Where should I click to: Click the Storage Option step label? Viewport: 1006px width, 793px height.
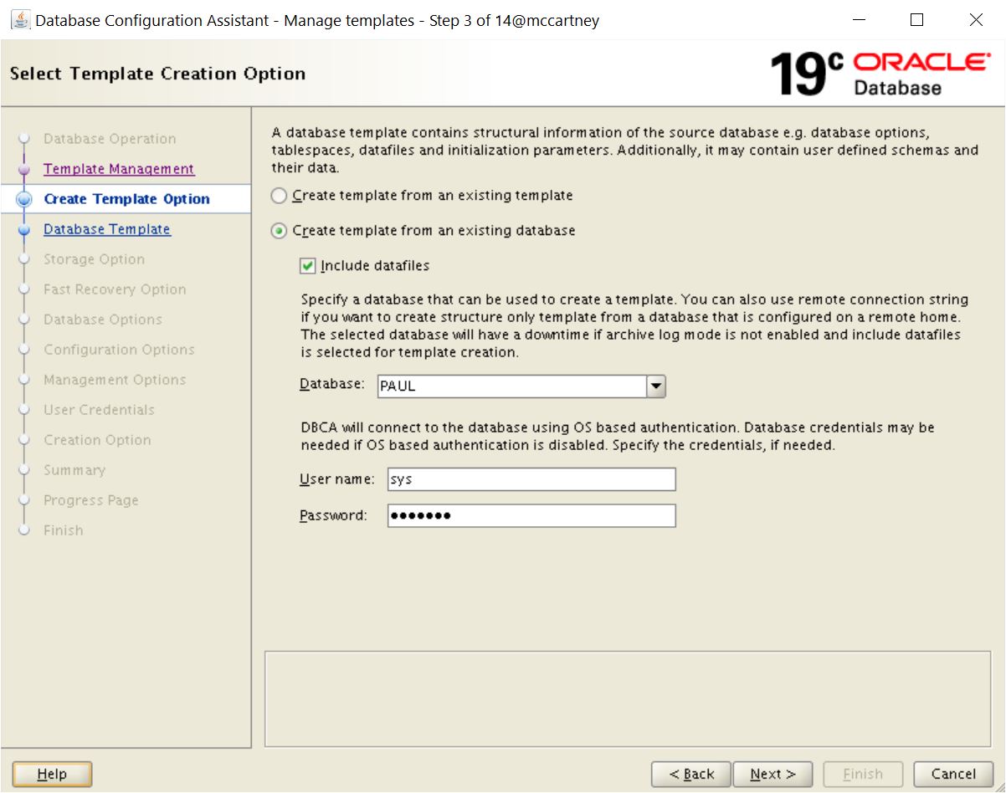coord(94,259)
